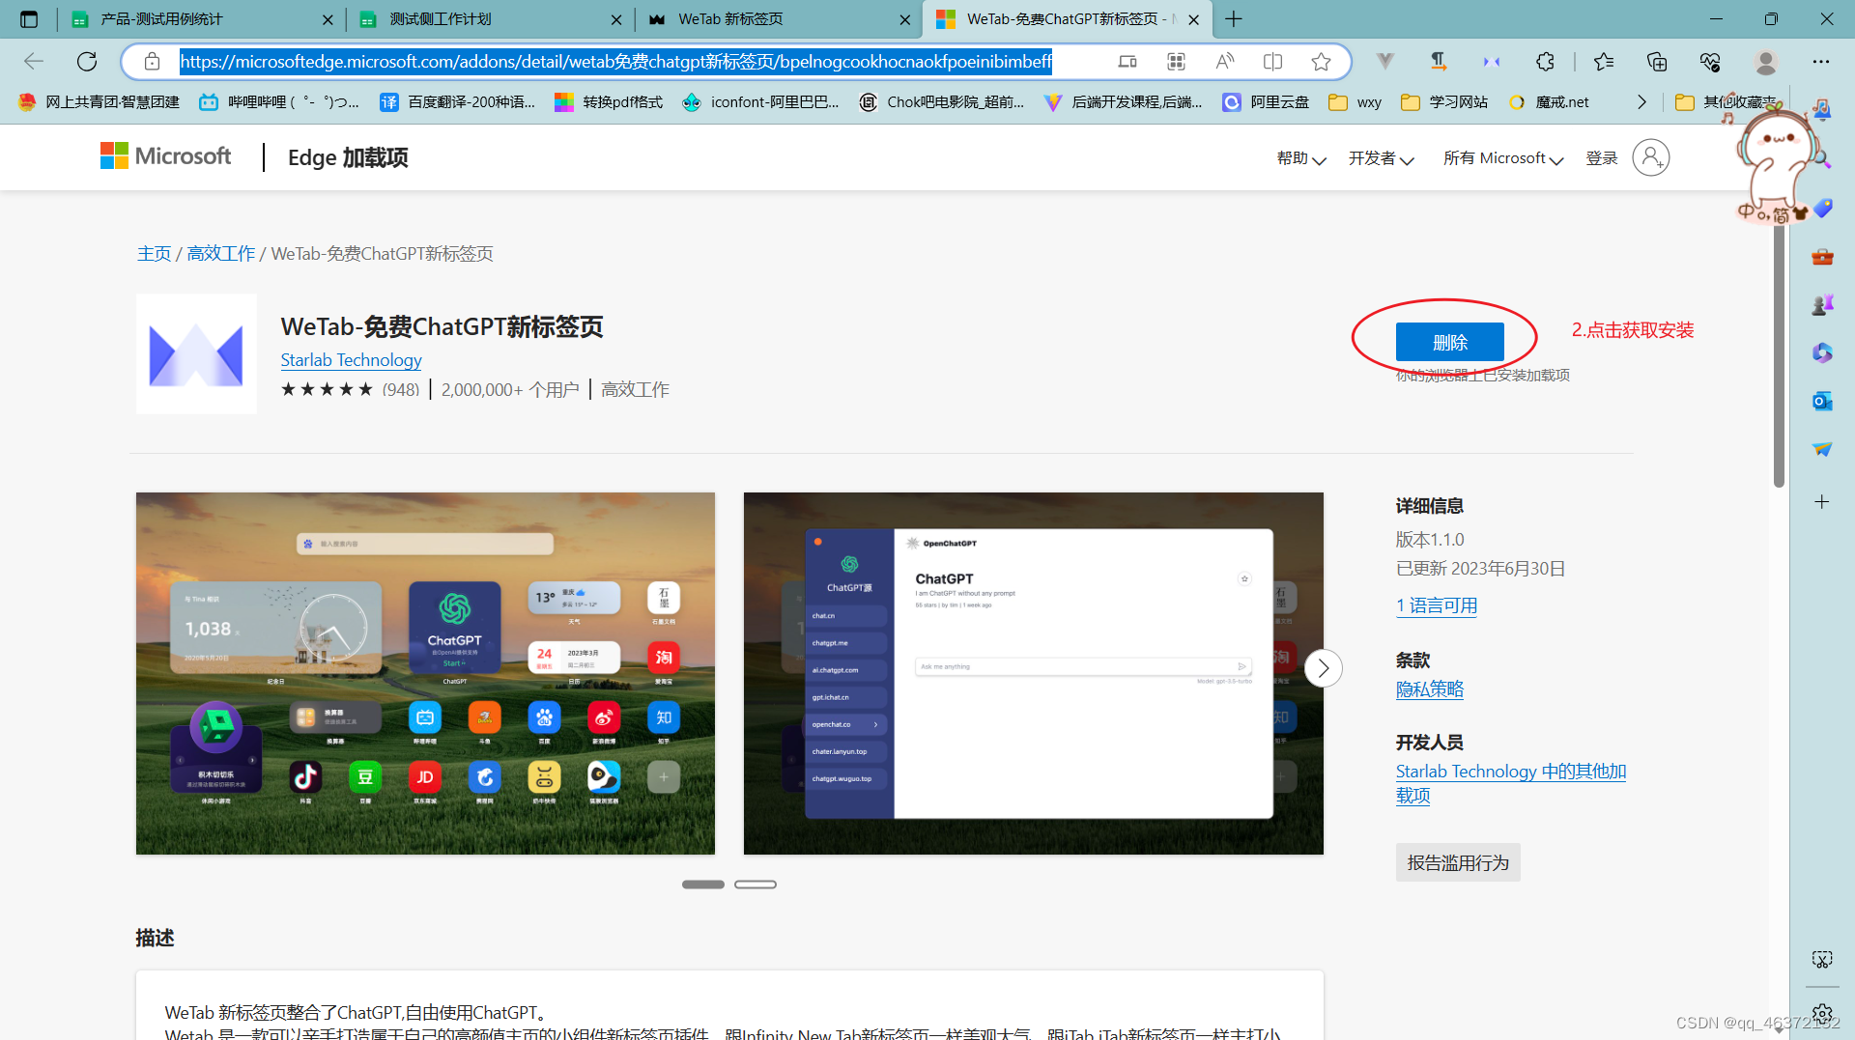Click the five-star rating (948)
Viewport: 1855px width, 1040px height.
(350, 389)
